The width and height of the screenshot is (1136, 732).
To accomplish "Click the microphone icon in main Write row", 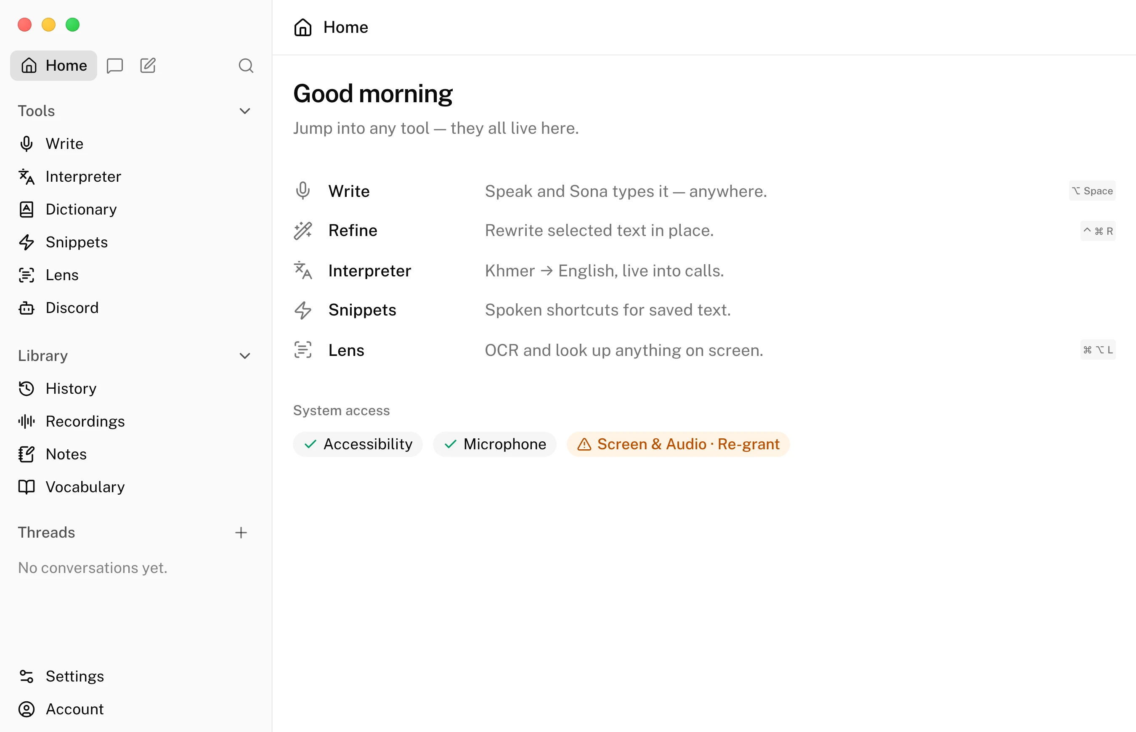I will tap(303, 191).
